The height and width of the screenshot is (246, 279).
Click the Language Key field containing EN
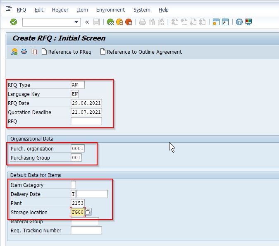pos(75,94)
